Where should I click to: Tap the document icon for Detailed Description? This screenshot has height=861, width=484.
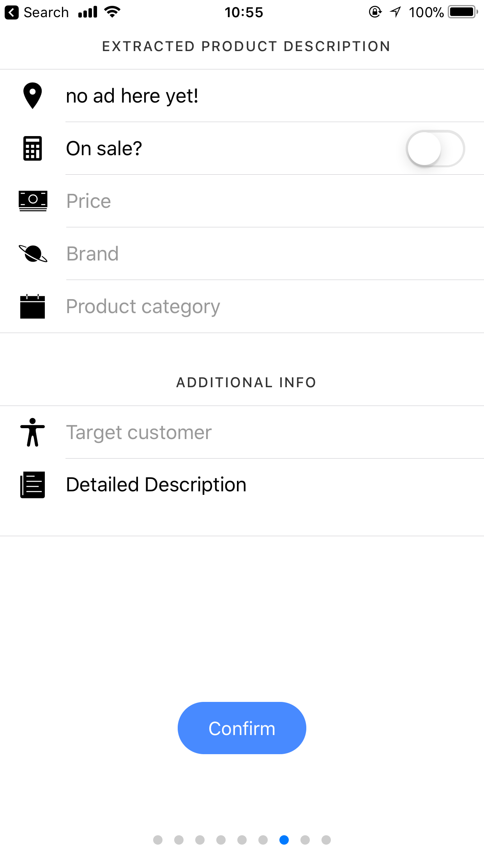pos(33,485)
